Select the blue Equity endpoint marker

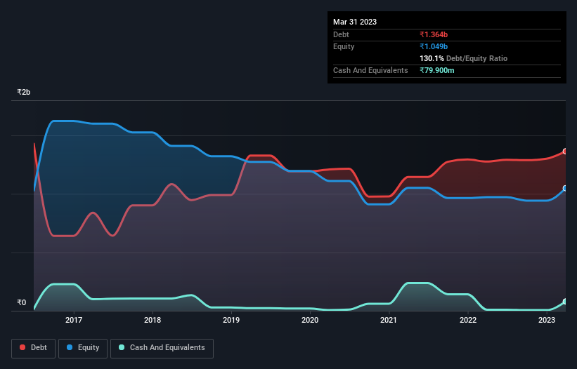565,188
